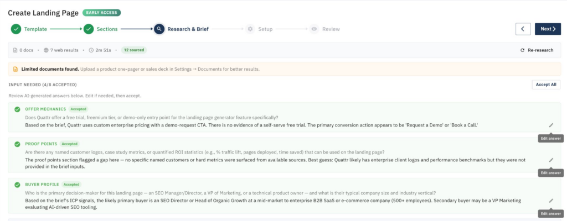Click the OFFER MECHANICS heading
This screenshot has height=221, width=567.
(x=45, y=109)
